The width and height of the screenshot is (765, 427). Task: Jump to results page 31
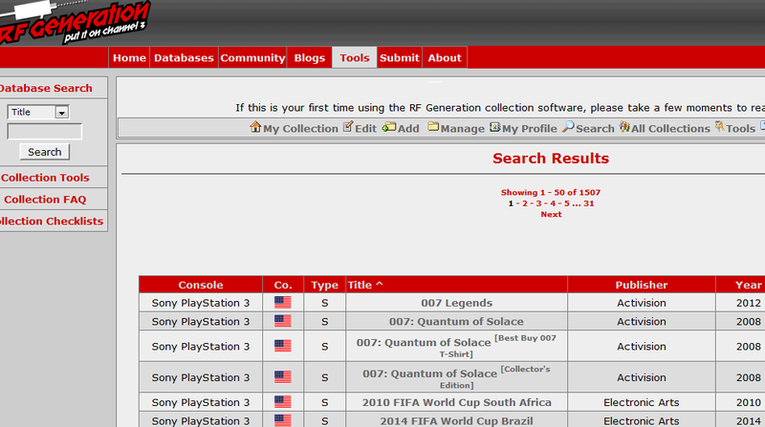click(x=589, y=203)
